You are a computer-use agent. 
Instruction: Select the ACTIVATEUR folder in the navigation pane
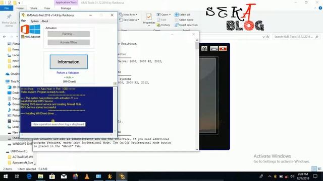click(x=20, y=157)
